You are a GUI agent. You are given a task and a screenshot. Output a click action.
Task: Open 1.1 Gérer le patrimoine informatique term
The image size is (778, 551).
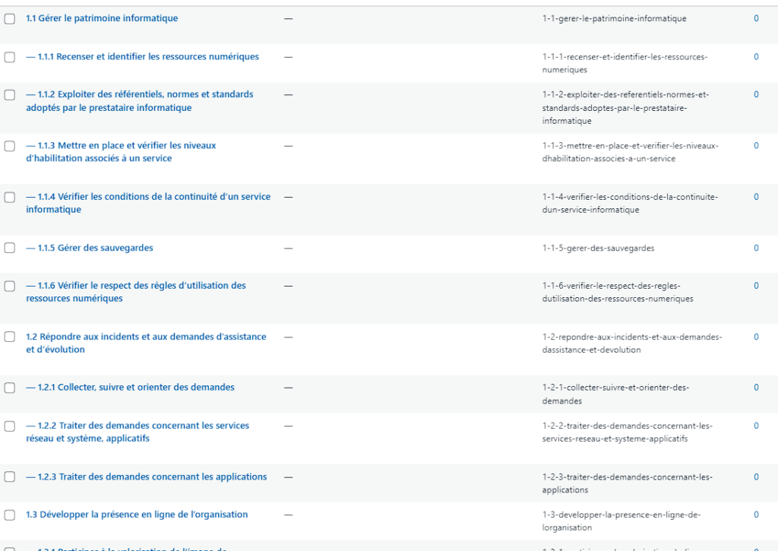[x=102, y=18]
